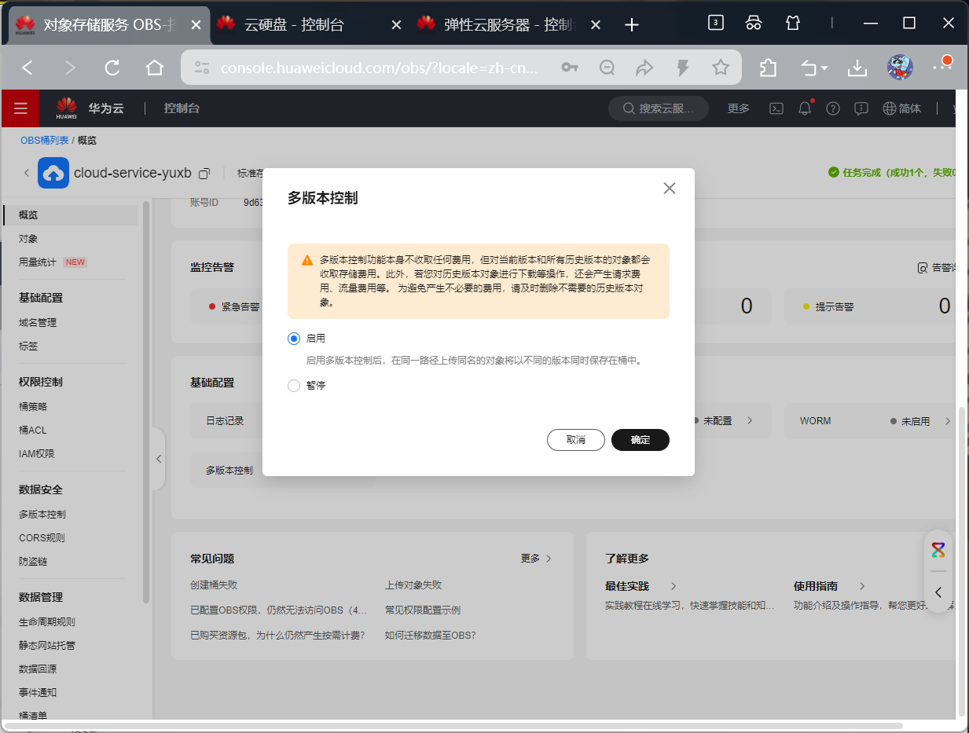Open the CloudShell terminal icon
The image size is (969, 733).
(x=776, y=108)
